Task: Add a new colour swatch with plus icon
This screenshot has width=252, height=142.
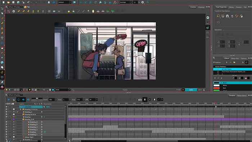Action: point(215,78)
